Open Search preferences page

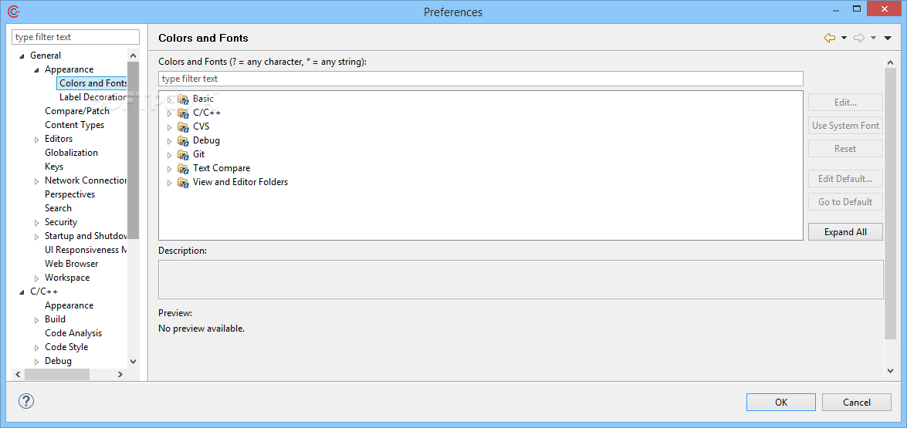[x=59, y=208]
